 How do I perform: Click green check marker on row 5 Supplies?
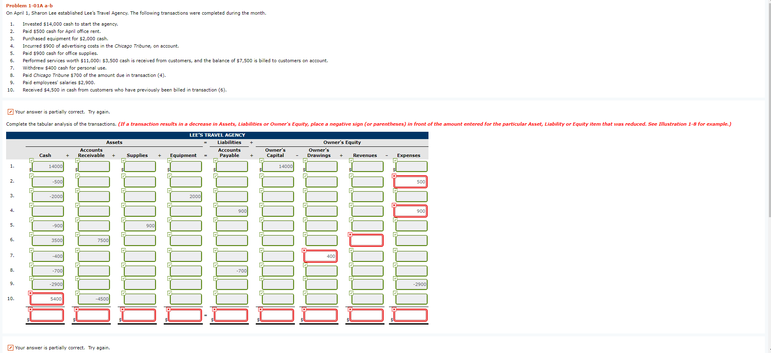pos(123,220)
